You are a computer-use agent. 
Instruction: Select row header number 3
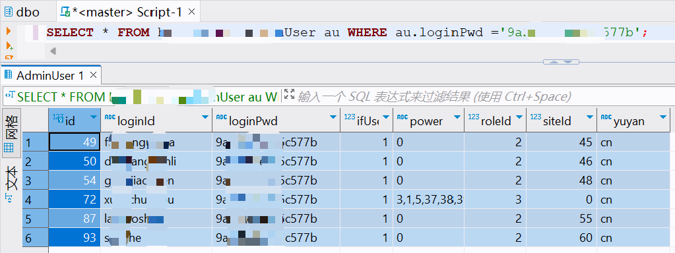(x=35, y=181)
